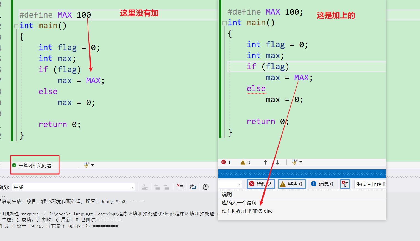The width and height of the screenshot is (420, 241).
Task: Collapse main() in the editor showing one error
Action: tap(224, 23)
